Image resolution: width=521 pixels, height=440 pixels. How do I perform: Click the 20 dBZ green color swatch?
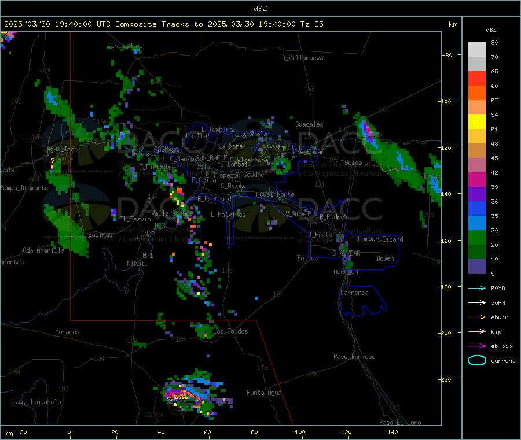tap(477, 237)
